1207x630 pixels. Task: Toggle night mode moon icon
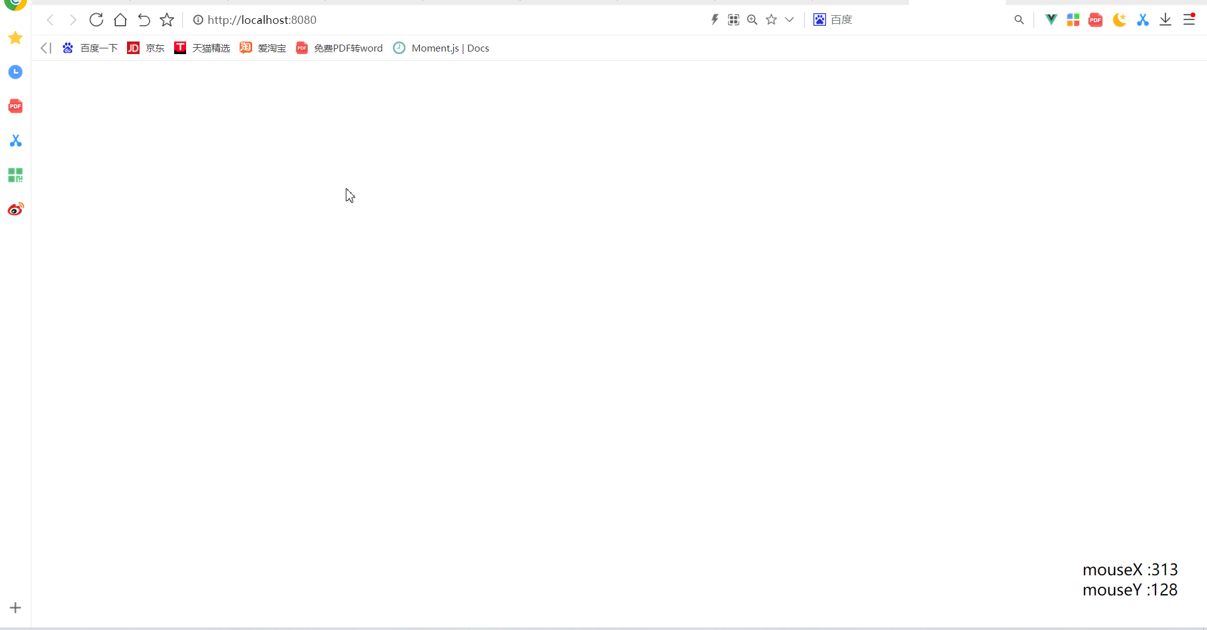tap(1119, 20)
